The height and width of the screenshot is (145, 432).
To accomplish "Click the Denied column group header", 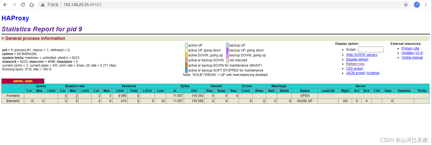I will click(x=216, y=86).
